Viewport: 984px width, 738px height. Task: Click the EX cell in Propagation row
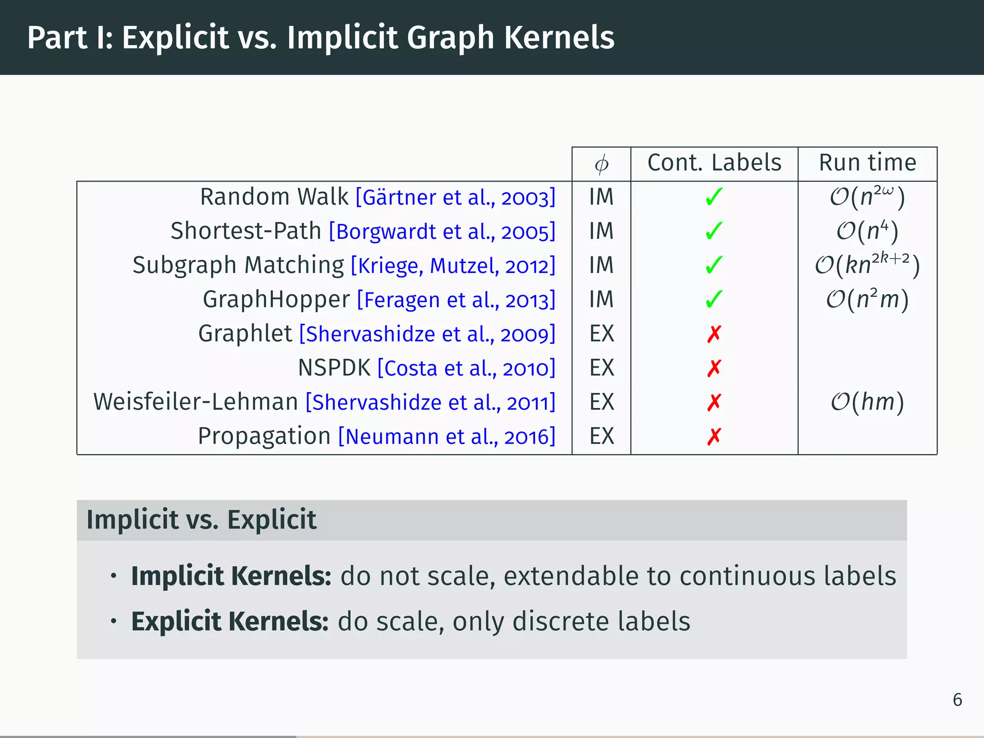[x=602, y=436]
